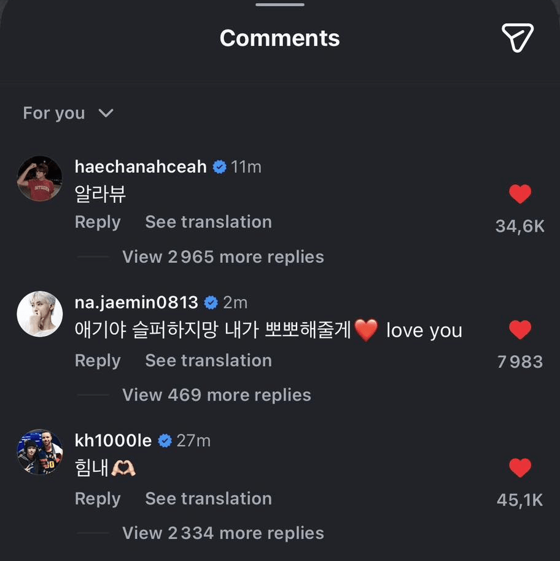Reply to haechanahceah's comment
The width and height of the screenshot is (560, 561).
(97, 222)
